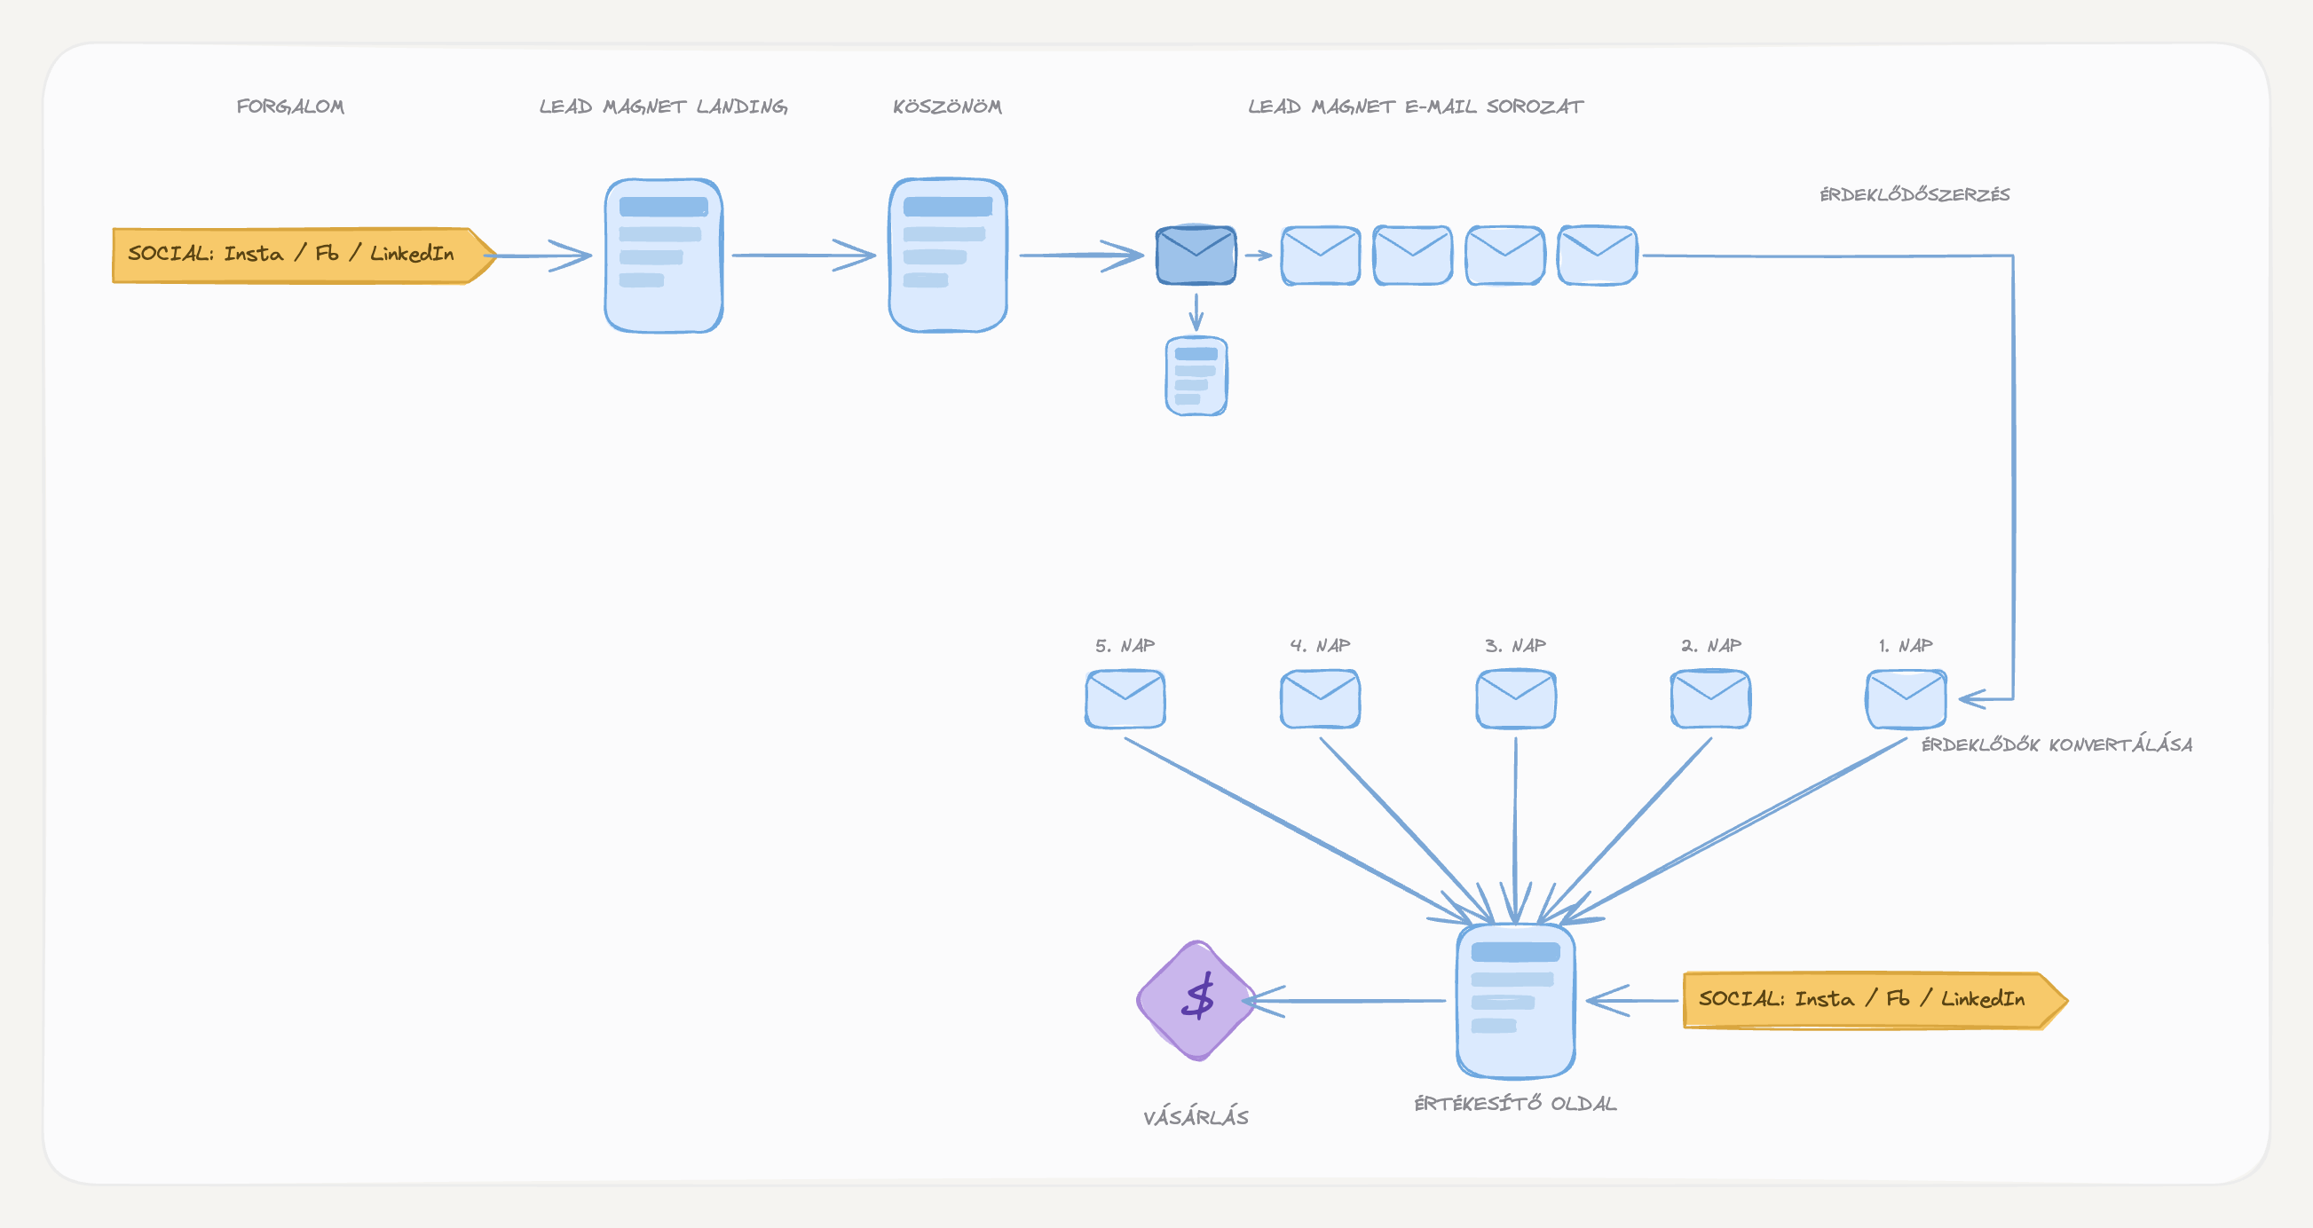Select the 2. NAP envelope icon

1710,699
